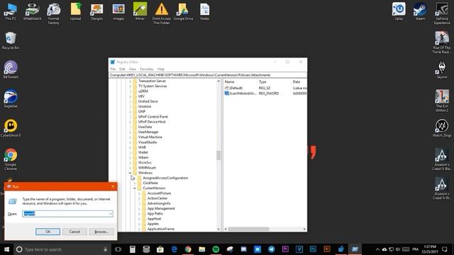Click the Windows Start button

click(6, 249)
